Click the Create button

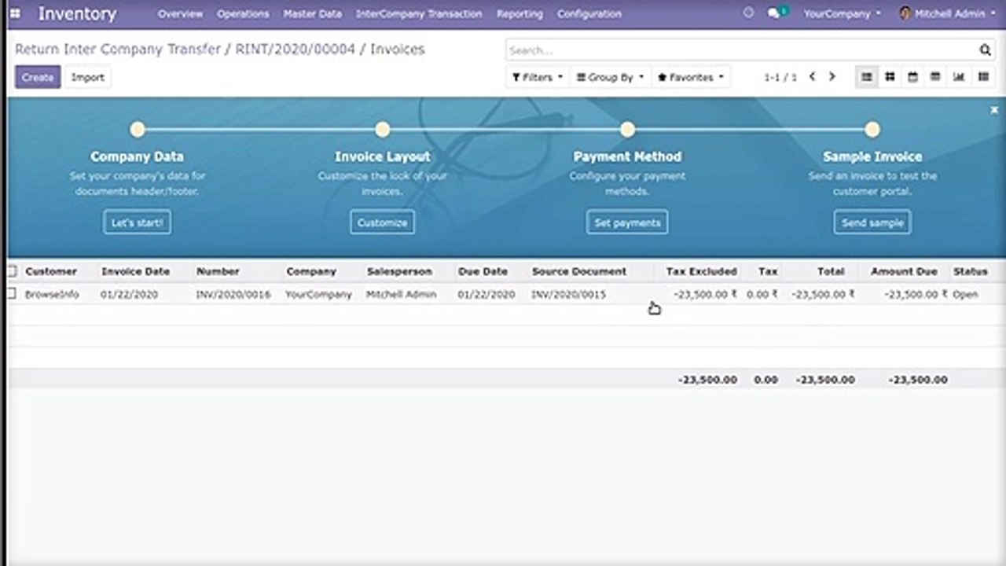point(38,77)
